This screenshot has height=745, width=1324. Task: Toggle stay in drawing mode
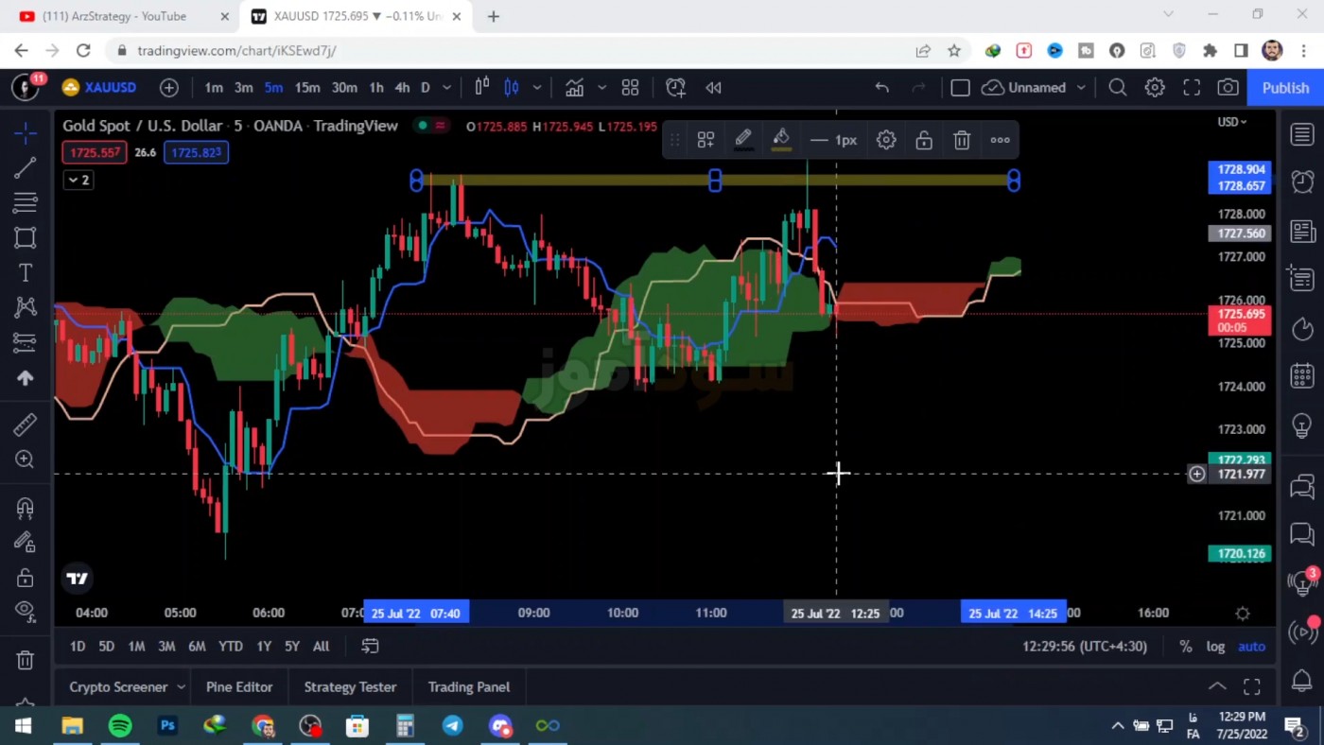26,543
